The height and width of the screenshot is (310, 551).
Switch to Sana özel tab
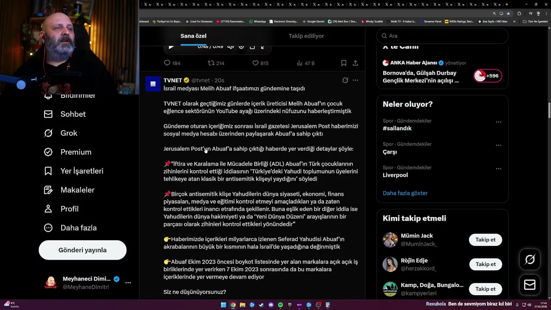[193, 36]
